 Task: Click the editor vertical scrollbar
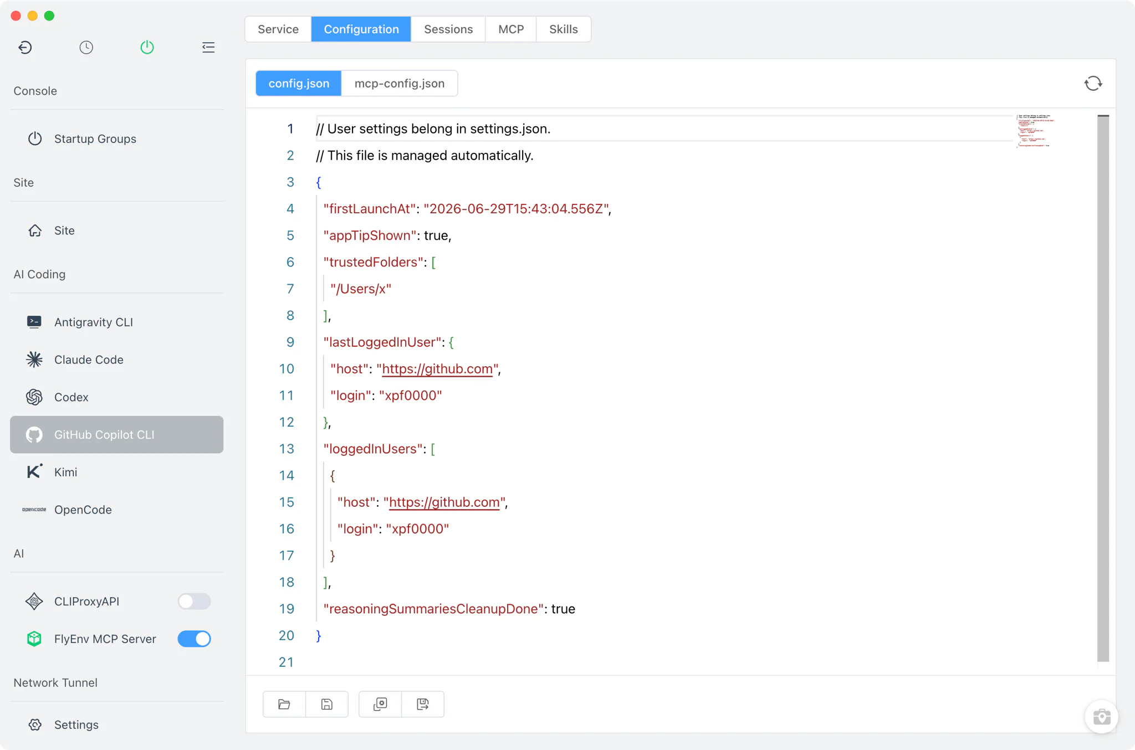coord(1103,388)
